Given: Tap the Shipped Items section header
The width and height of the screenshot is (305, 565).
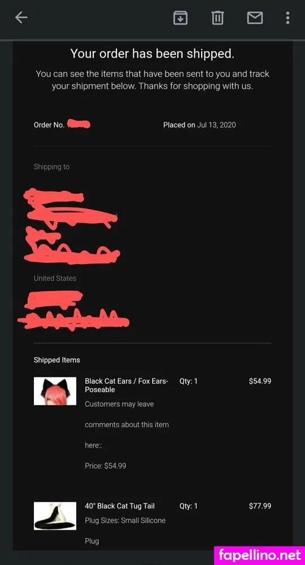Looking at the screenshot, I should [x=57, y=360].
